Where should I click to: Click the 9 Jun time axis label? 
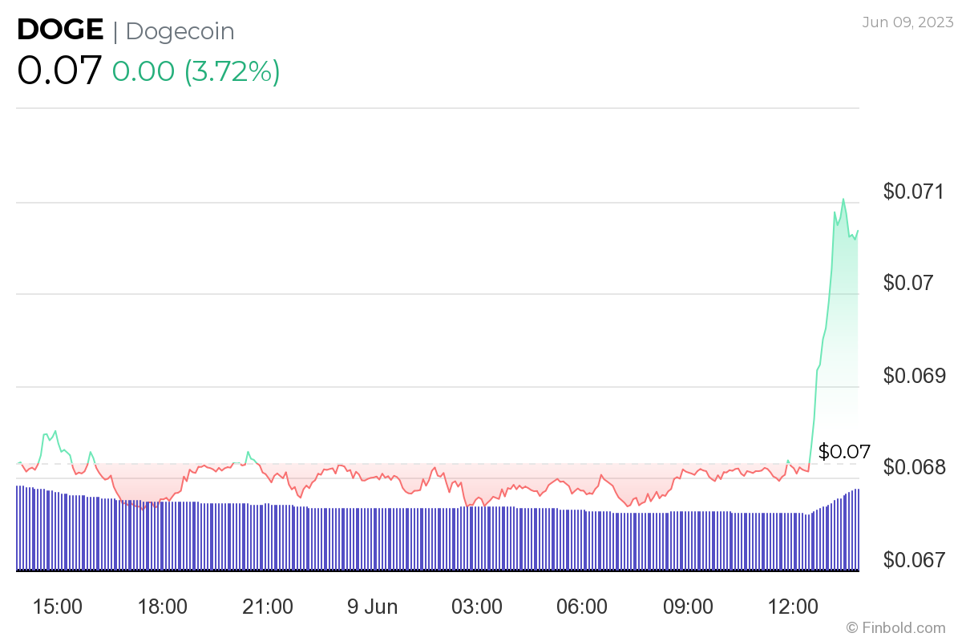pos(372,607)
